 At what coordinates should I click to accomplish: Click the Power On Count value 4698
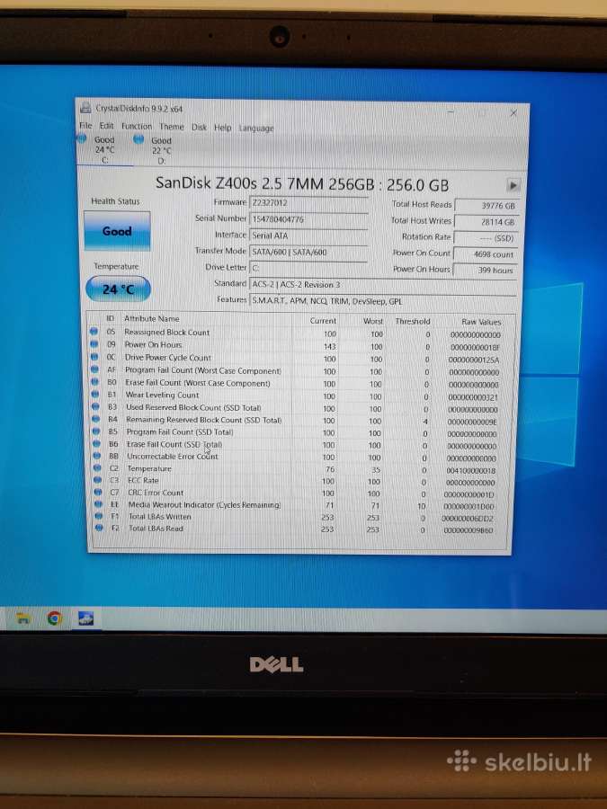click(486, 254)
